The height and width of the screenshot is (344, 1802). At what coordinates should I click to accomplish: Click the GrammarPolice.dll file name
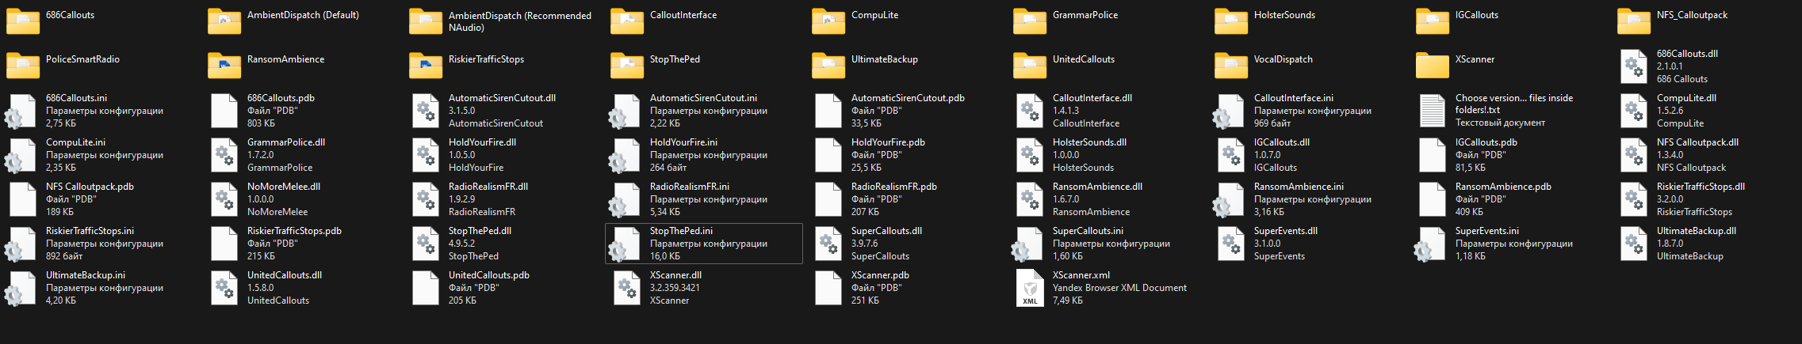[286, 142]
